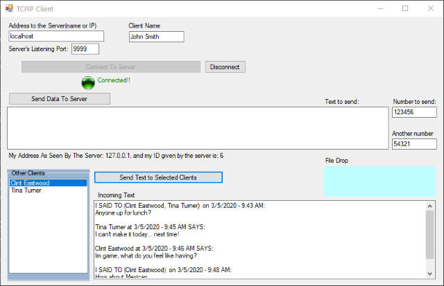Focus the server address field containing localhost
Screen dimensions: 444x286
(x=55, y=36)
